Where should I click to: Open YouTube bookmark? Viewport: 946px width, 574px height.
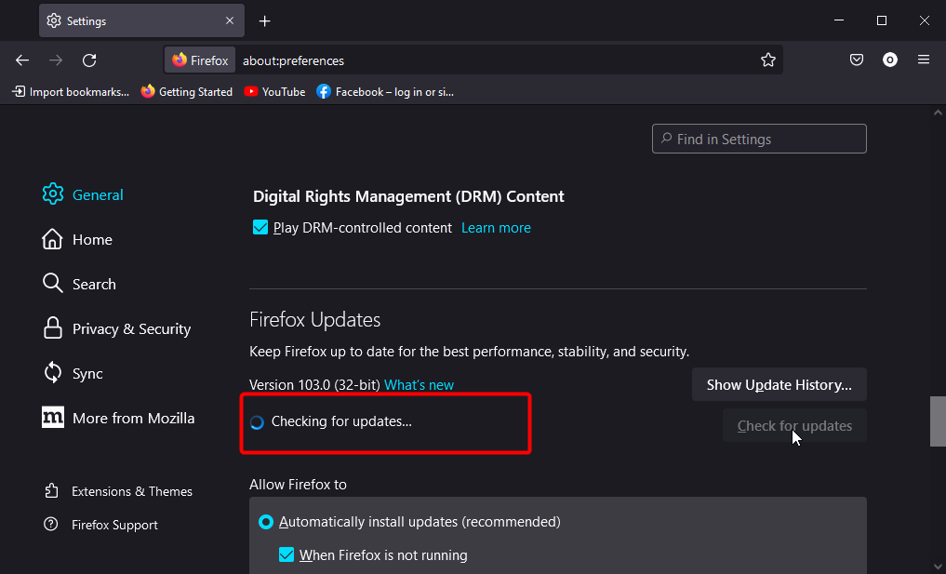pos(274,92)
